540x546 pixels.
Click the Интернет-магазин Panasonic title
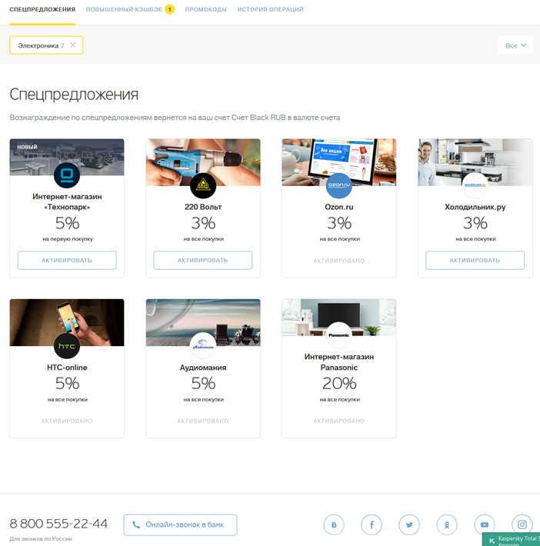tap(339, 362)
